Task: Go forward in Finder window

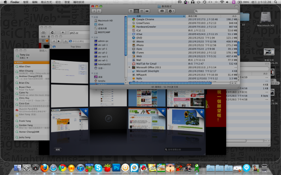Action: [99, 11]
